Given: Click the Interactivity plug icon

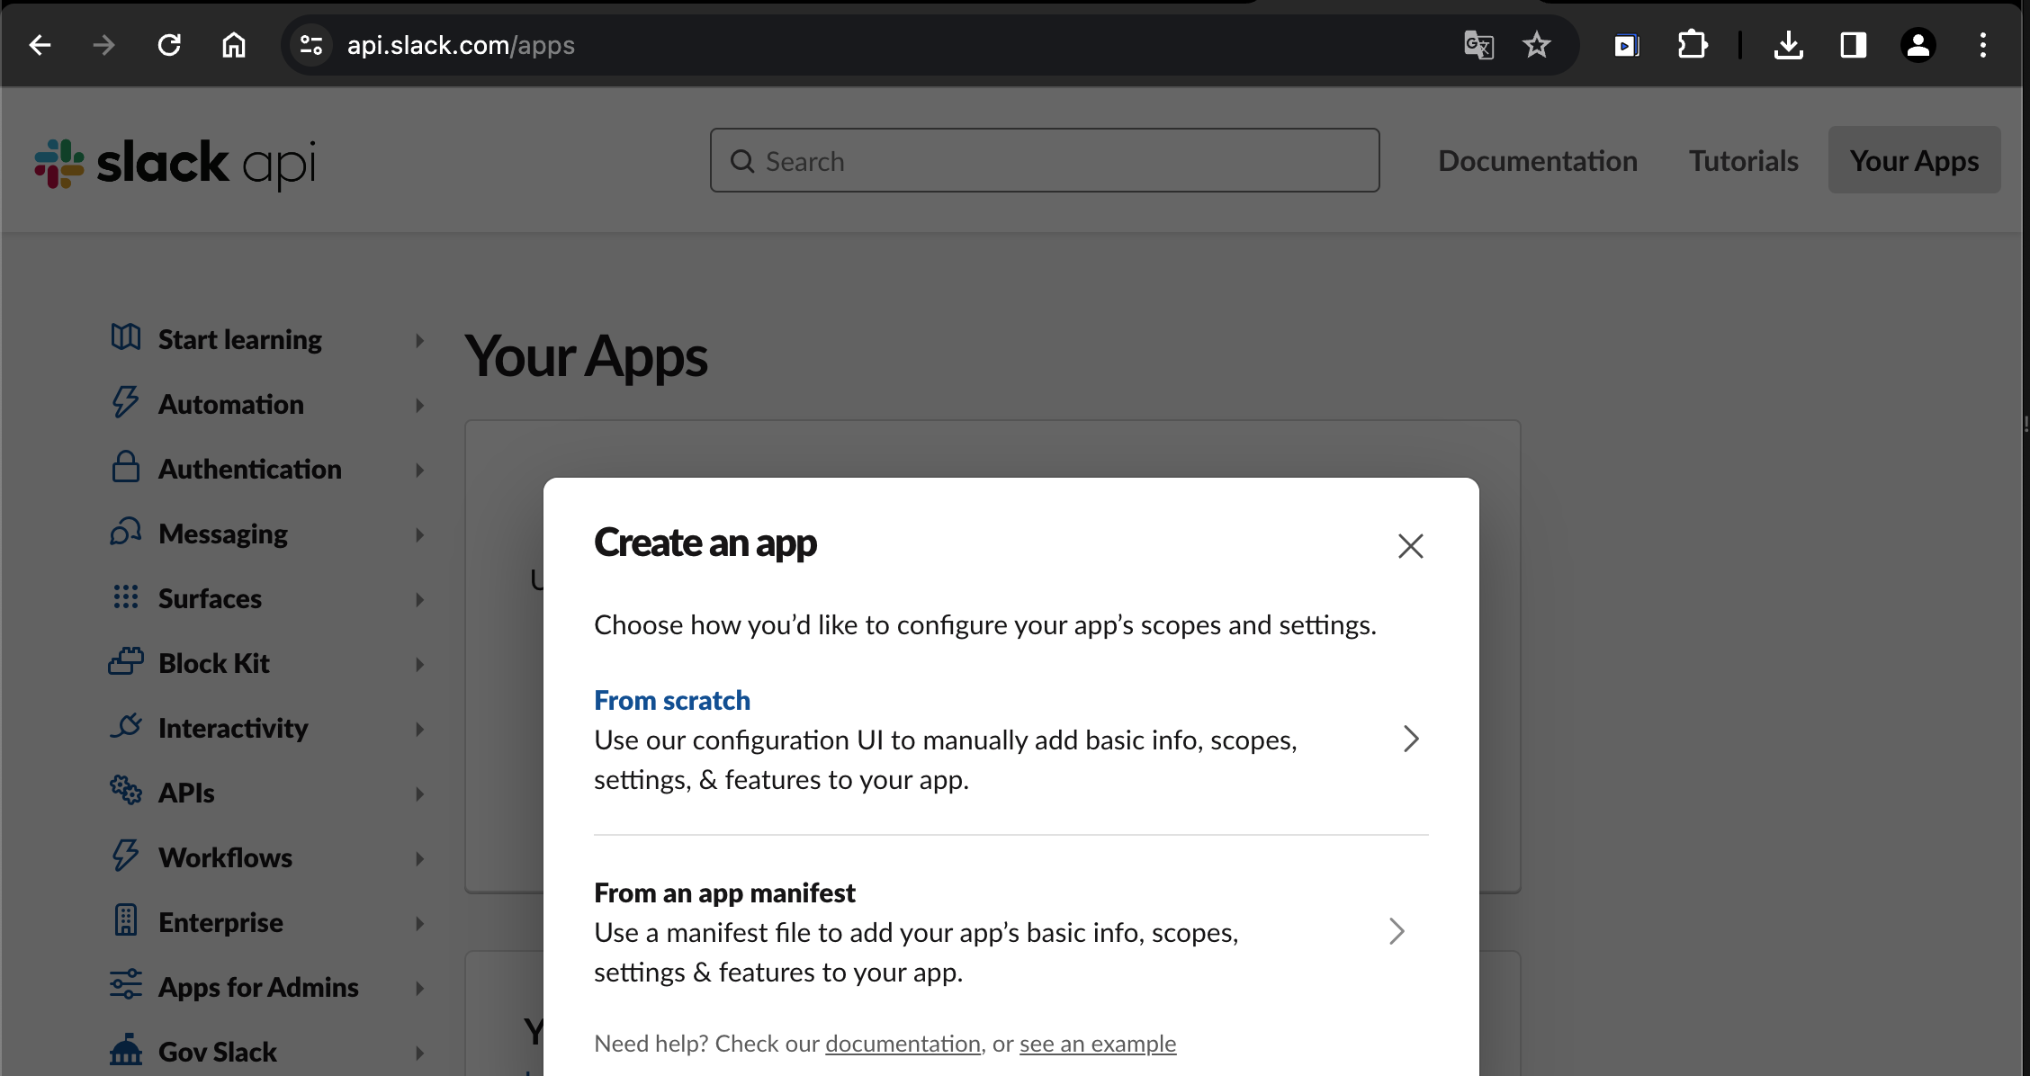Looking at the screenshot, I should pyautogui.click(x=126, y=726).
